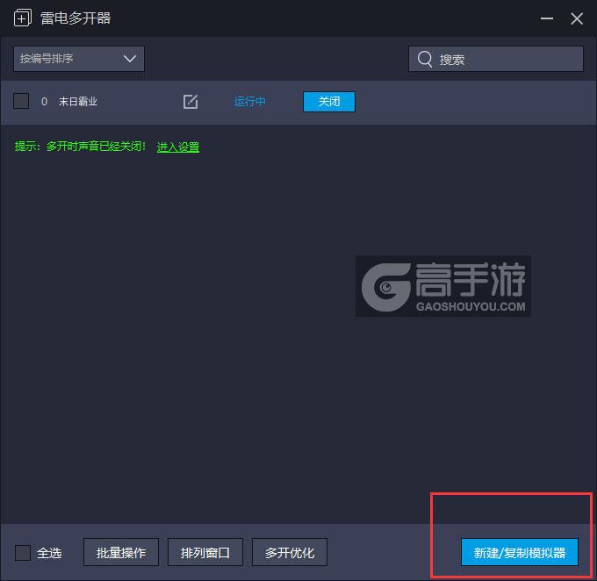The width and height of the screenshot is (597, 581).
Task: Minimize the 雷电多开器 window
Action: [x=547, y=18]
